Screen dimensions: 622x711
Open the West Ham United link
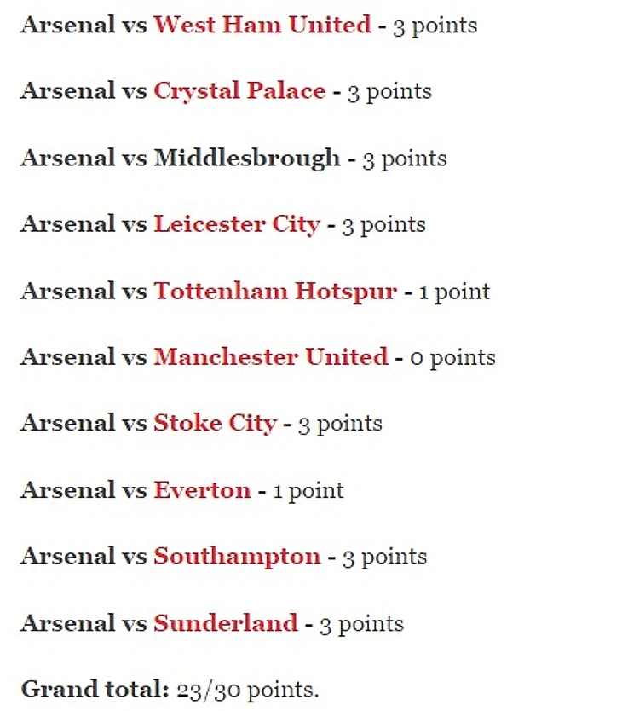pos(262,25)
